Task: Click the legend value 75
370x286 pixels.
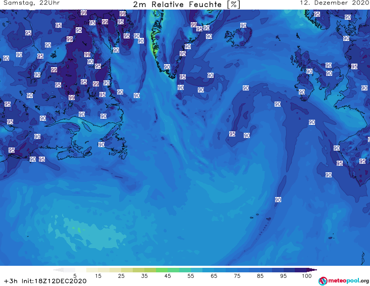Action: [x=237, y=276]
